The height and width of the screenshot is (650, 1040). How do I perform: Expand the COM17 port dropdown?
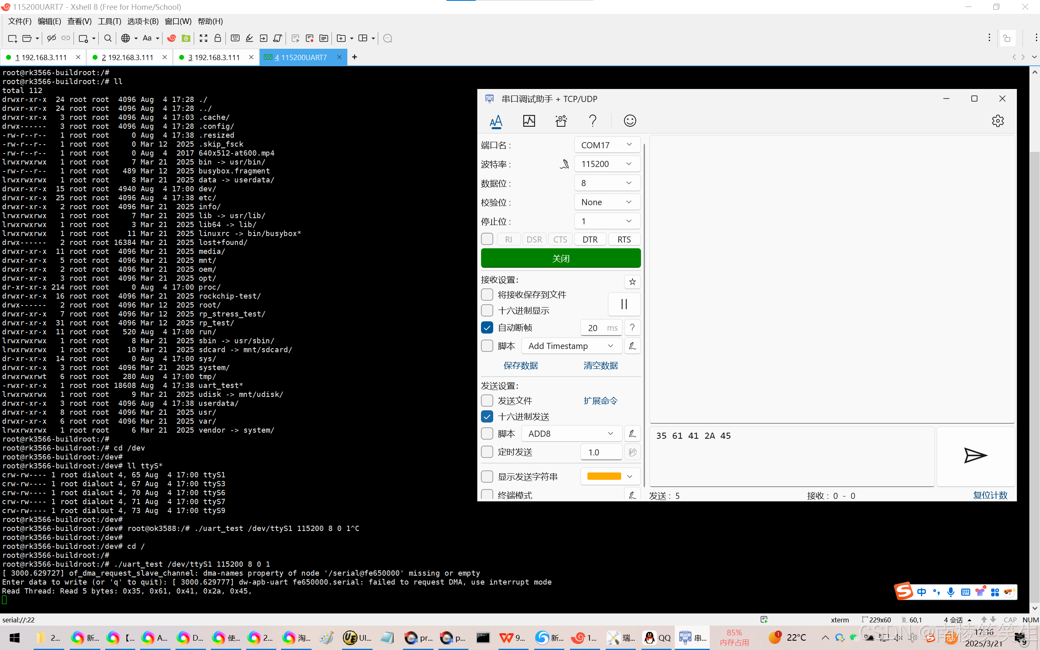[607, 145]
